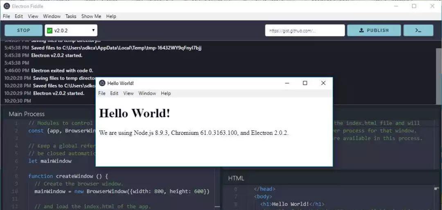Minimize the Electron Fiddle window
Viewport: 442px width, 210px height.
396,6
